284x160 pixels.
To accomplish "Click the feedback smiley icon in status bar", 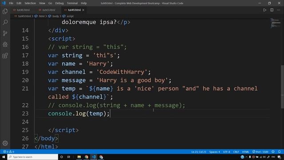I will pos(273,152).
